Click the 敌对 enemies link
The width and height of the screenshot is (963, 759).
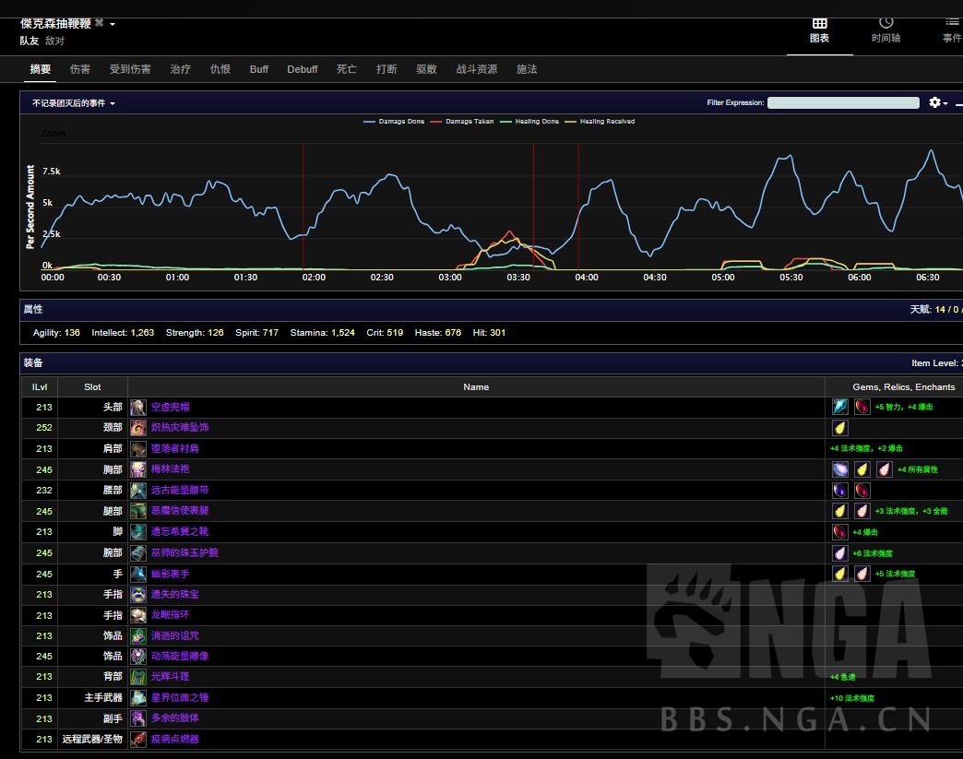click(54, 41)
